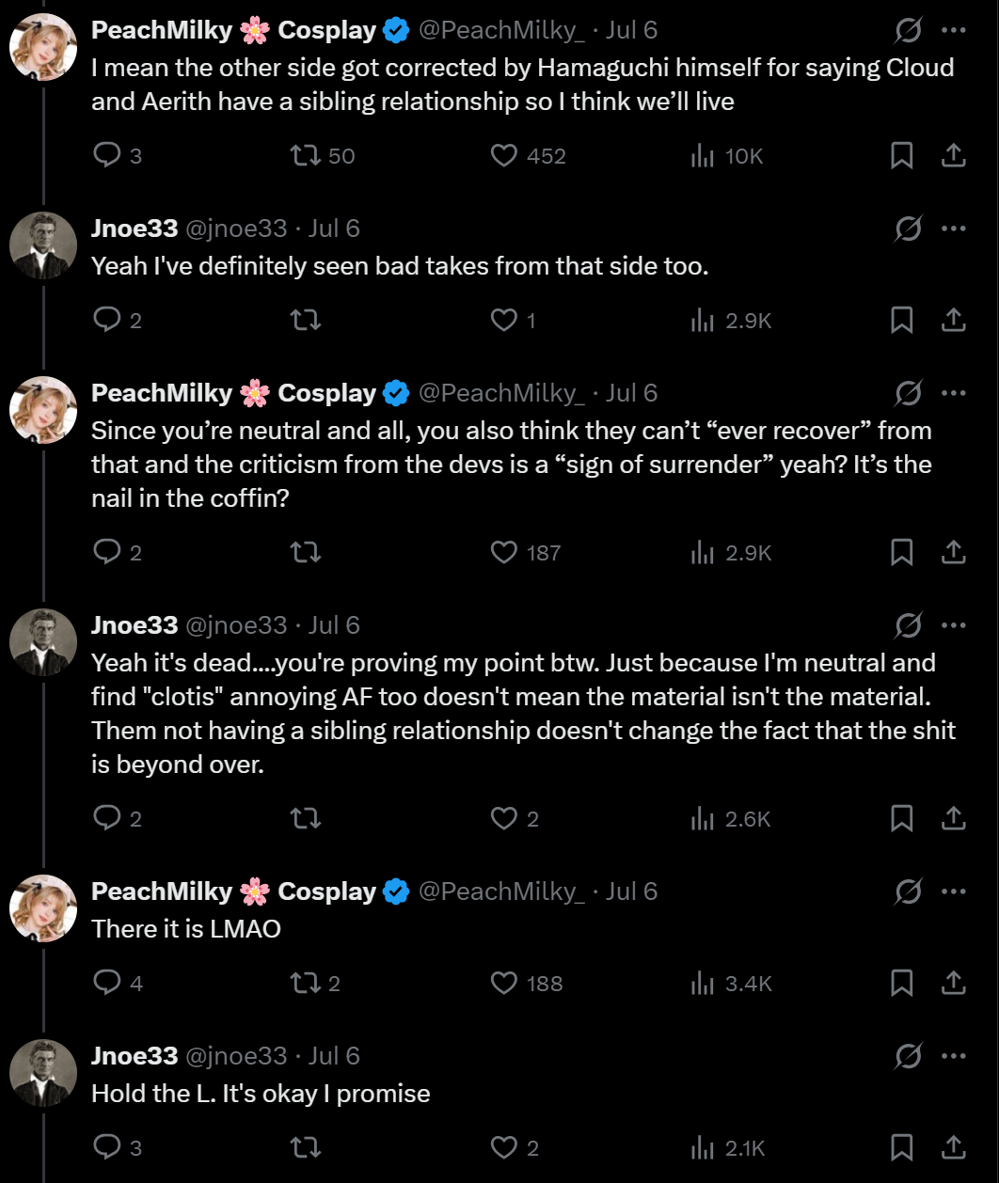
Task: Open PeachMilky avatar on the first tweet
Action: pyautogui.click(x=43, y=48)
